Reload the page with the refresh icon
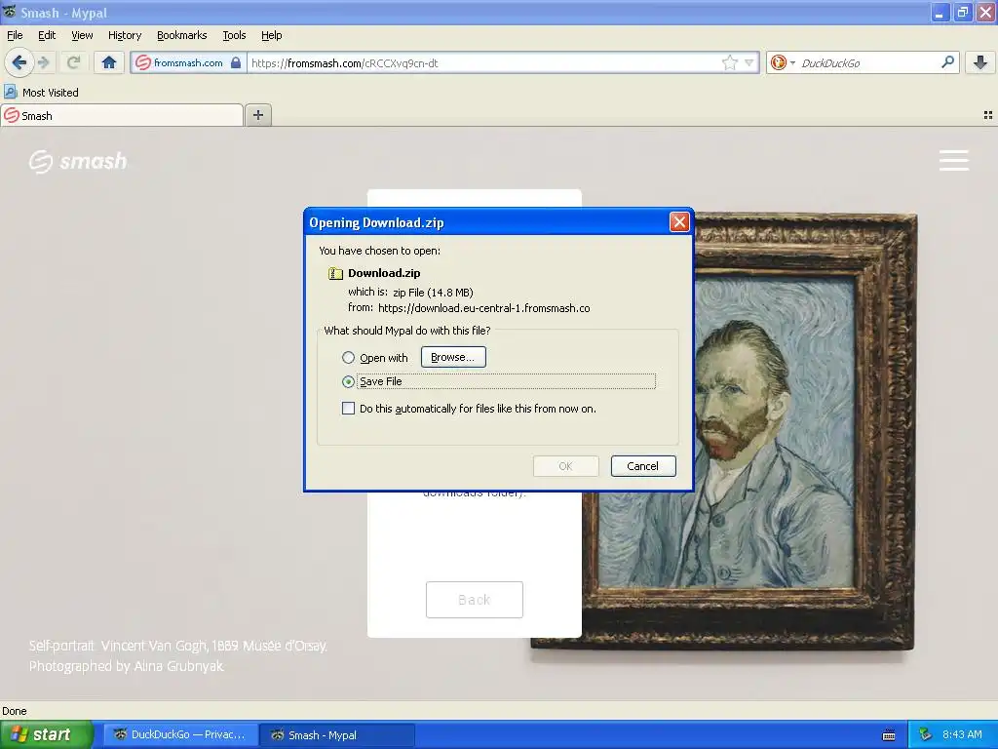This screenshot has height=749, width=998. click(73, 62)
